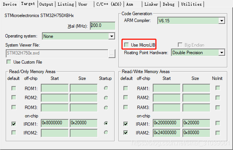
Task: Open the Linker tab
Action: (x=151, y=4)
